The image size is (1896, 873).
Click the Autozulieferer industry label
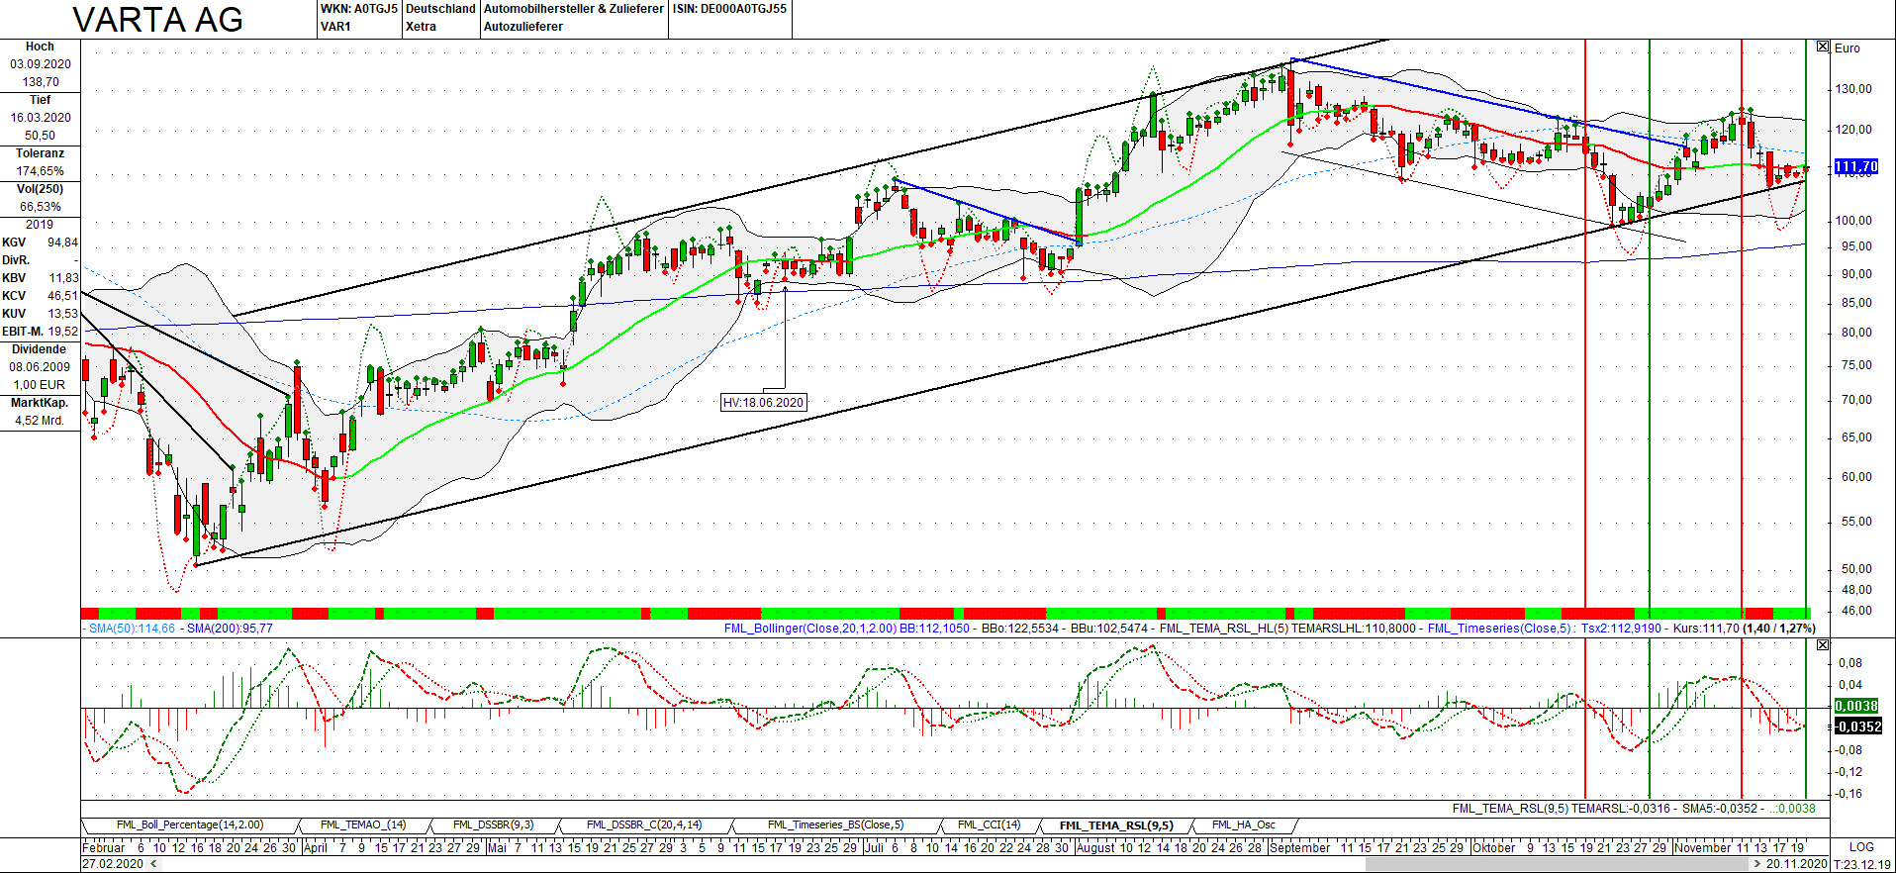(x=523, y=27)
